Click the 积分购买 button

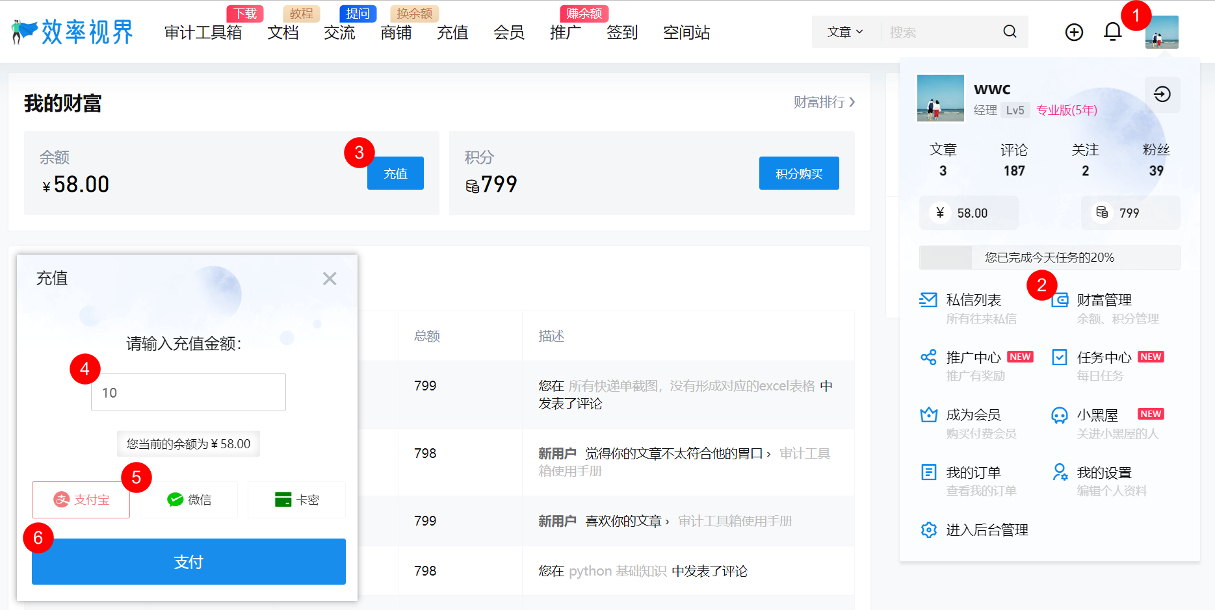click(799, 173)
